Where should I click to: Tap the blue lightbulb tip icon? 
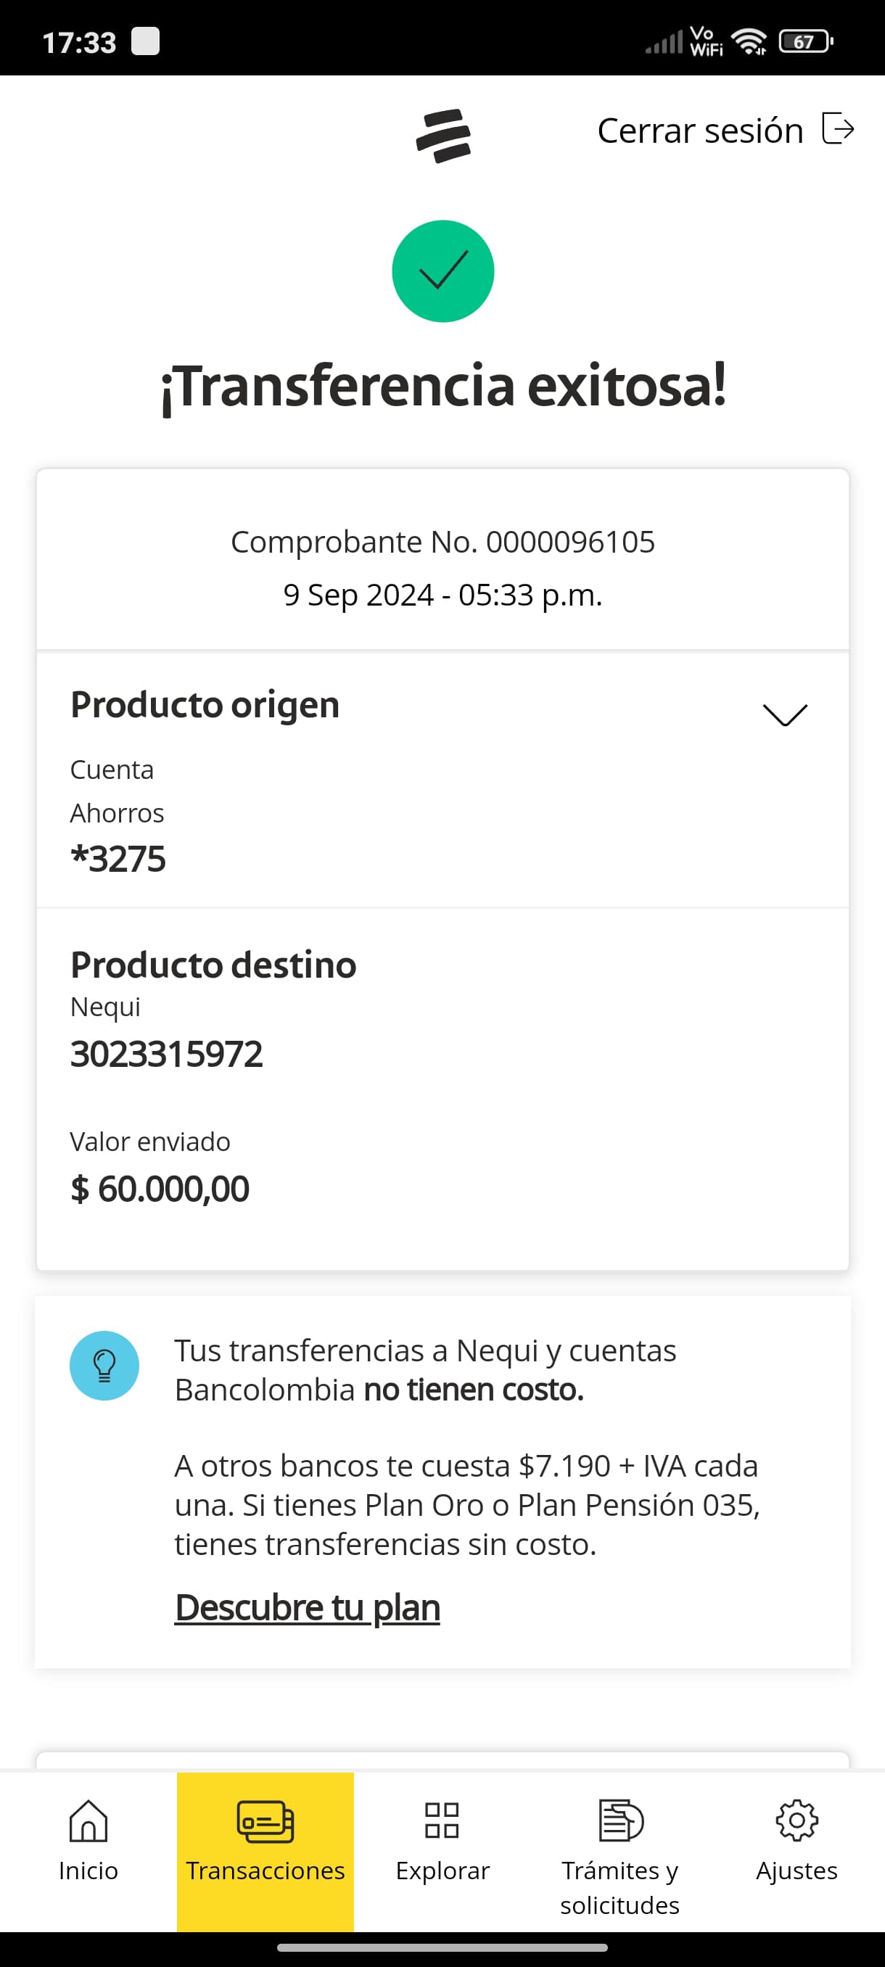pos(104,1365)
